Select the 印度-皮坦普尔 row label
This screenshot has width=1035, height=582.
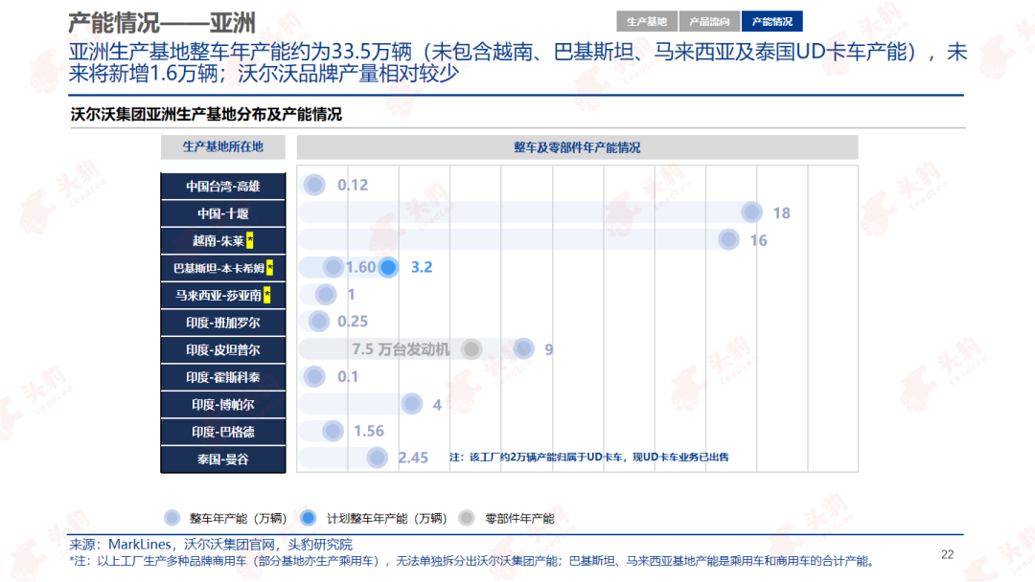point(223,350)
